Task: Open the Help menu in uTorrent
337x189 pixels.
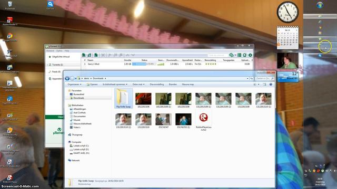Action: click(x=67, y=51)
